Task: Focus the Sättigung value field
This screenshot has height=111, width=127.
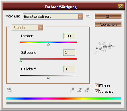Action: (x=69, y=53)
